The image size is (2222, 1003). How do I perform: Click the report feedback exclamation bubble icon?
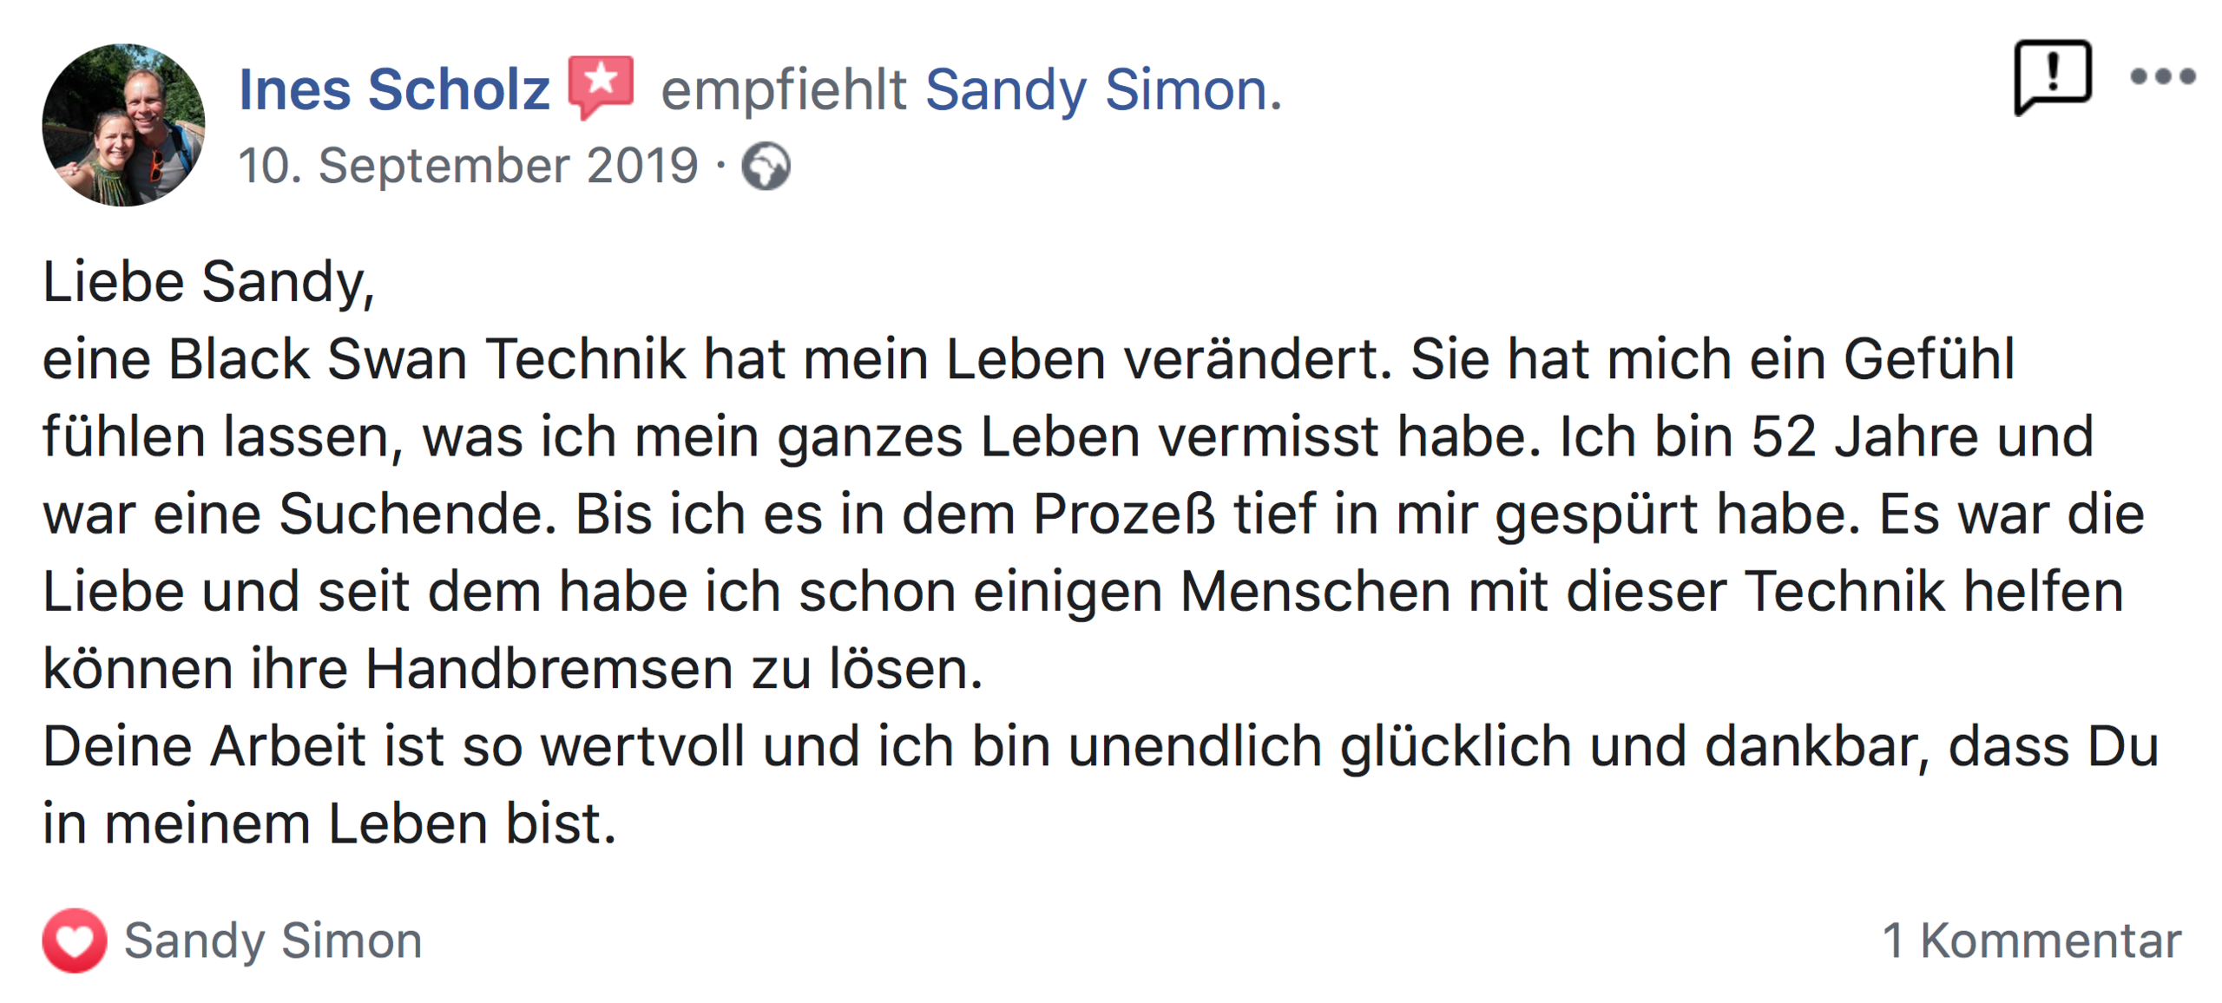coord(2051,76)
